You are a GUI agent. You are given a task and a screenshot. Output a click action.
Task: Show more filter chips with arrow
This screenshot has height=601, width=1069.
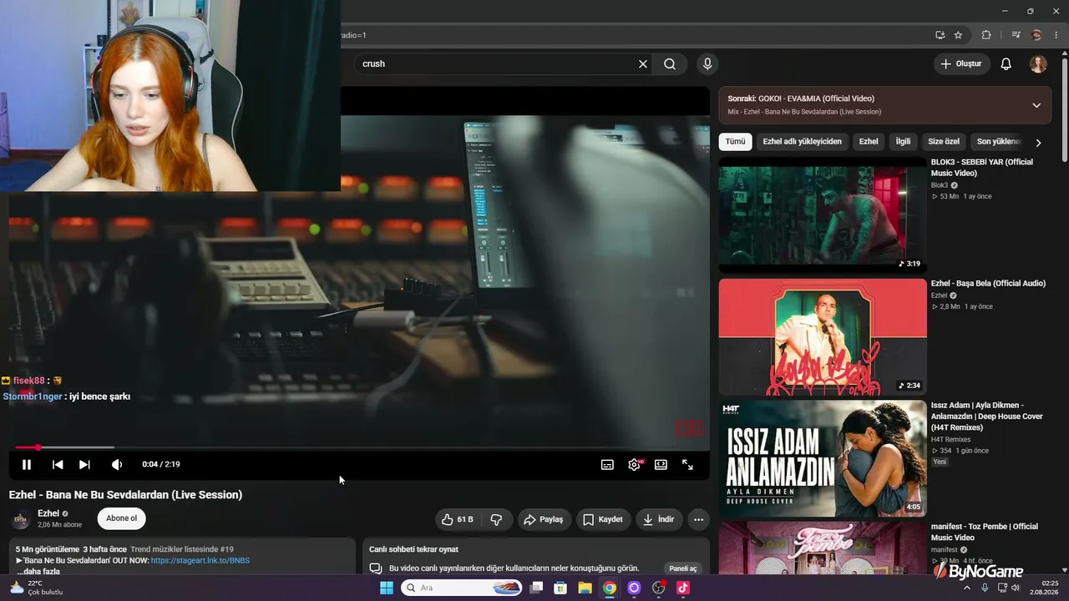(1038, 143)
